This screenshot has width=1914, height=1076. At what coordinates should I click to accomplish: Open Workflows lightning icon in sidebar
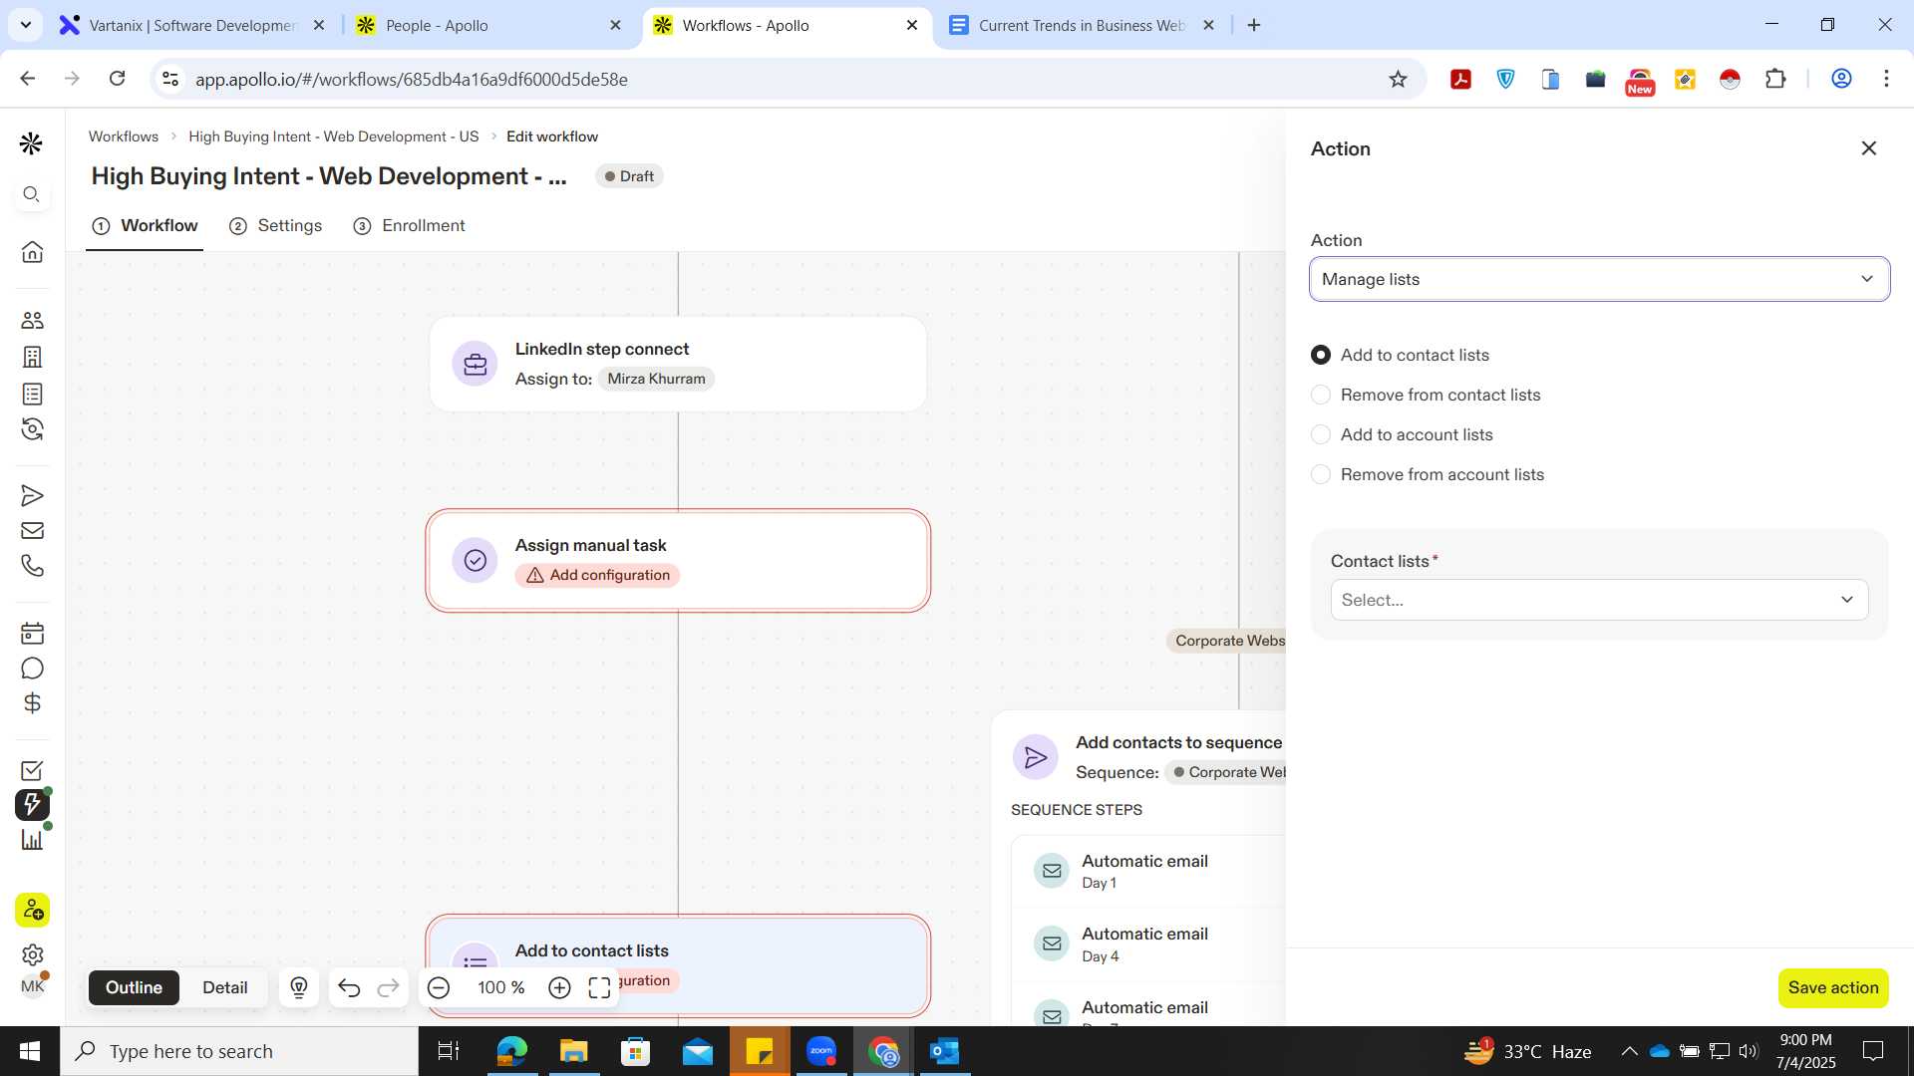coord(32,805)
